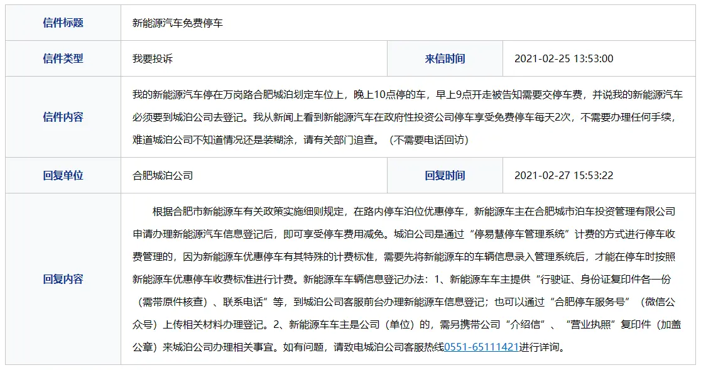The height and width of the screenshot is (370, 701).
Task: Select the 回复内容 label
Action: pyautogui.click(x=63, y=280)
